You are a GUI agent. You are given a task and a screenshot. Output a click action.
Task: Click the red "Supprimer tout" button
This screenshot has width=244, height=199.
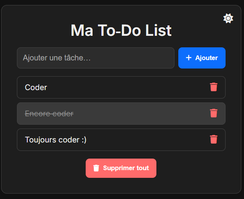tap(121, 168)
